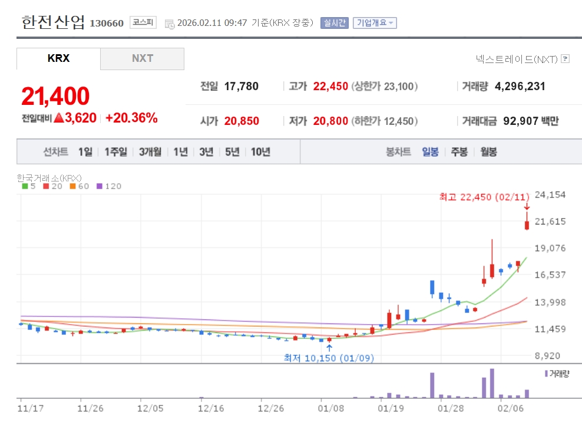582x426 pixels.
Task: Click the purple 거래량 legend icon
Action: [546, 374]
